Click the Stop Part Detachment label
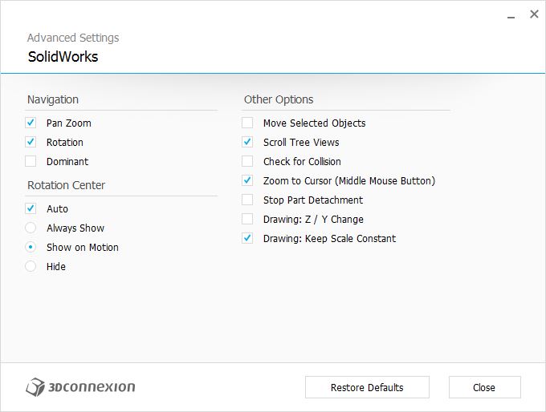Viewport: 546px width, 412px height. tap(313, 200)
